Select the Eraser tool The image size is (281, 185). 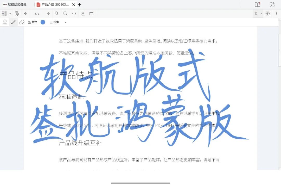[x=22, y=22]
